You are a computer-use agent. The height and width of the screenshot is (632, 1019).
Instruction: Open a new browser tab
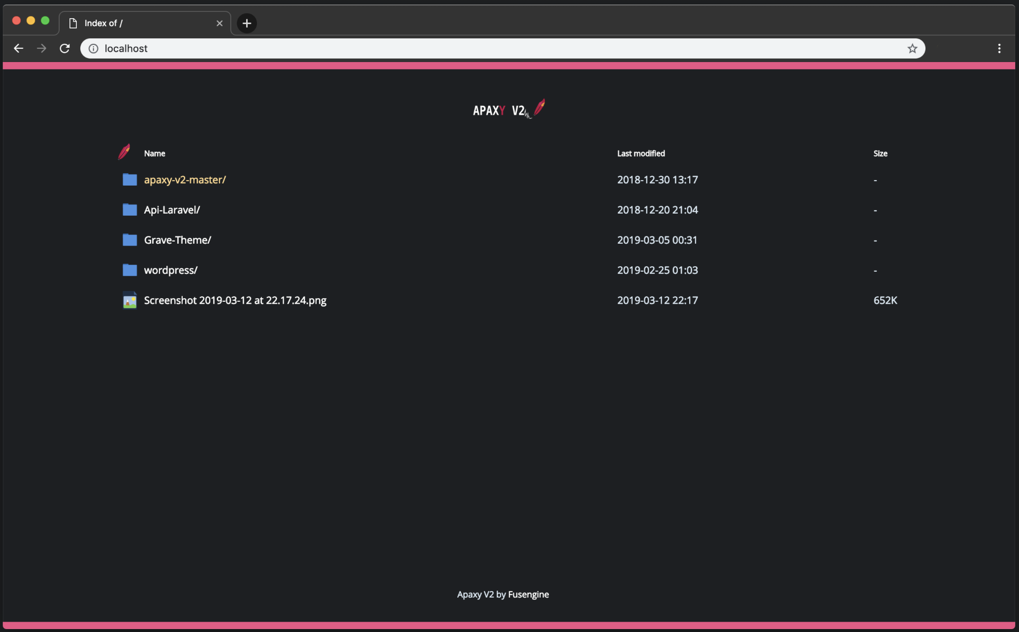[x=247, y=23]
